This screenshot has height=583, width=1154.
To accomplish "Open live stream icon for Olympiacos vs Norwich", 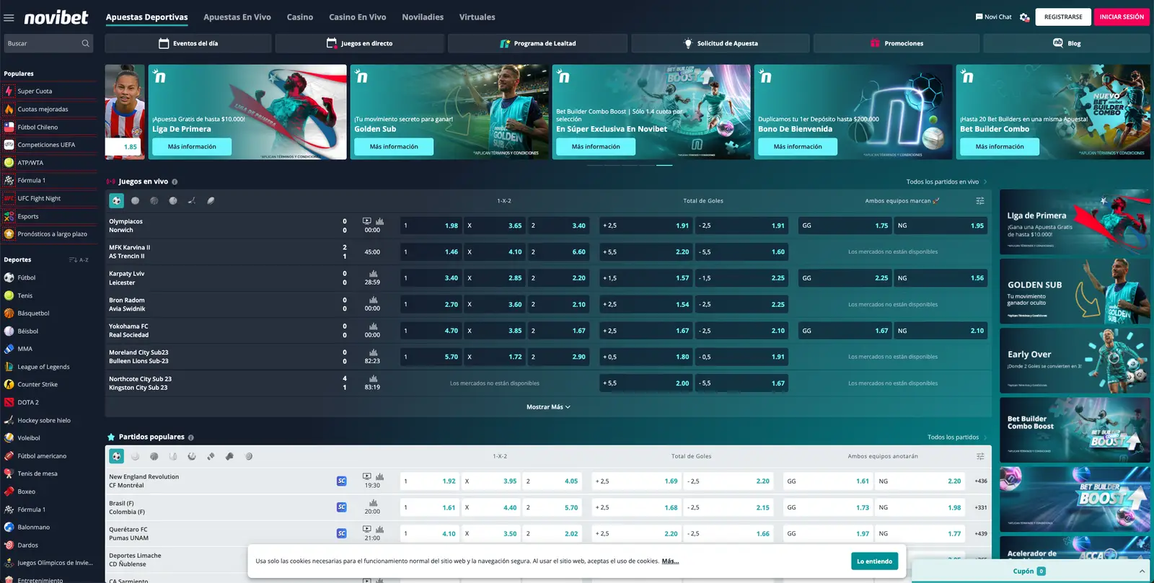I will [x=367, y=221].
